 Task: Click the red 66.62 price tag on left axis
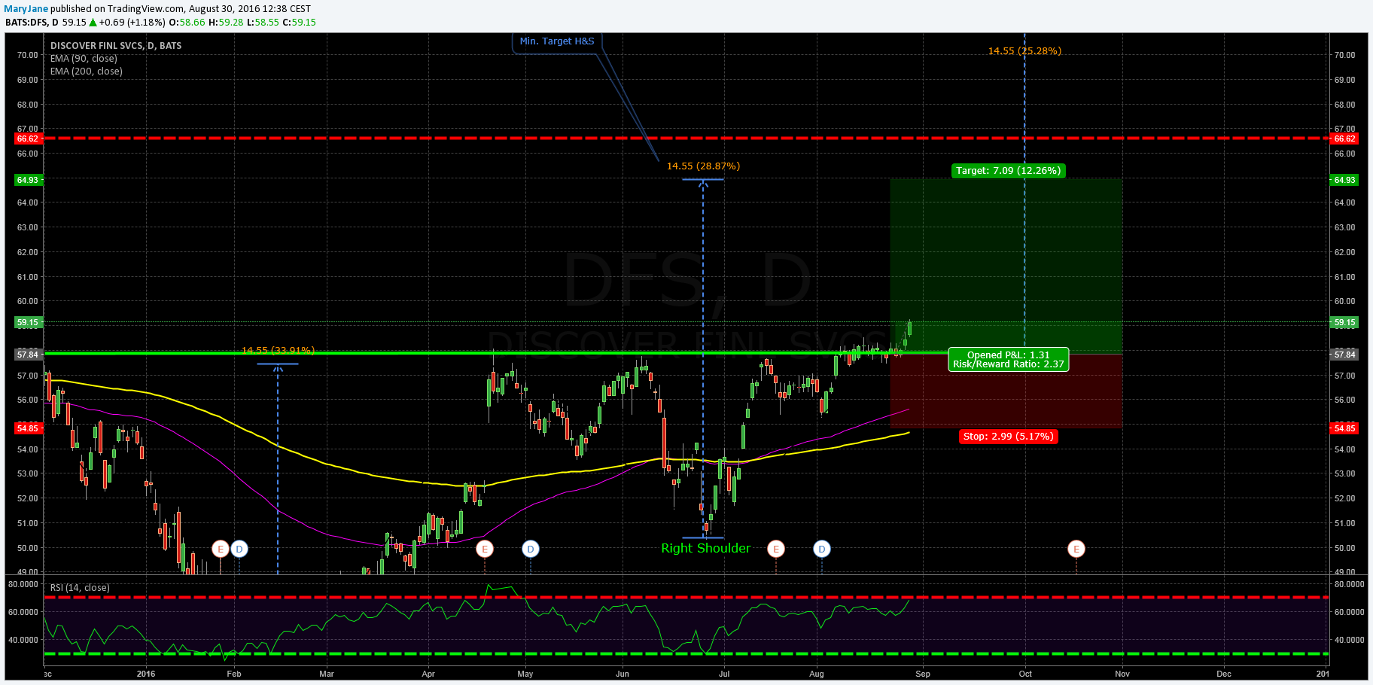click(x=28, y=139)
